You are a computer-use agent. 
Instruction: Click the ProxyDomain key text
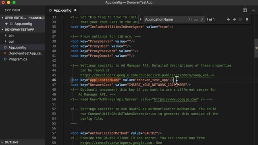pos(101,56)
